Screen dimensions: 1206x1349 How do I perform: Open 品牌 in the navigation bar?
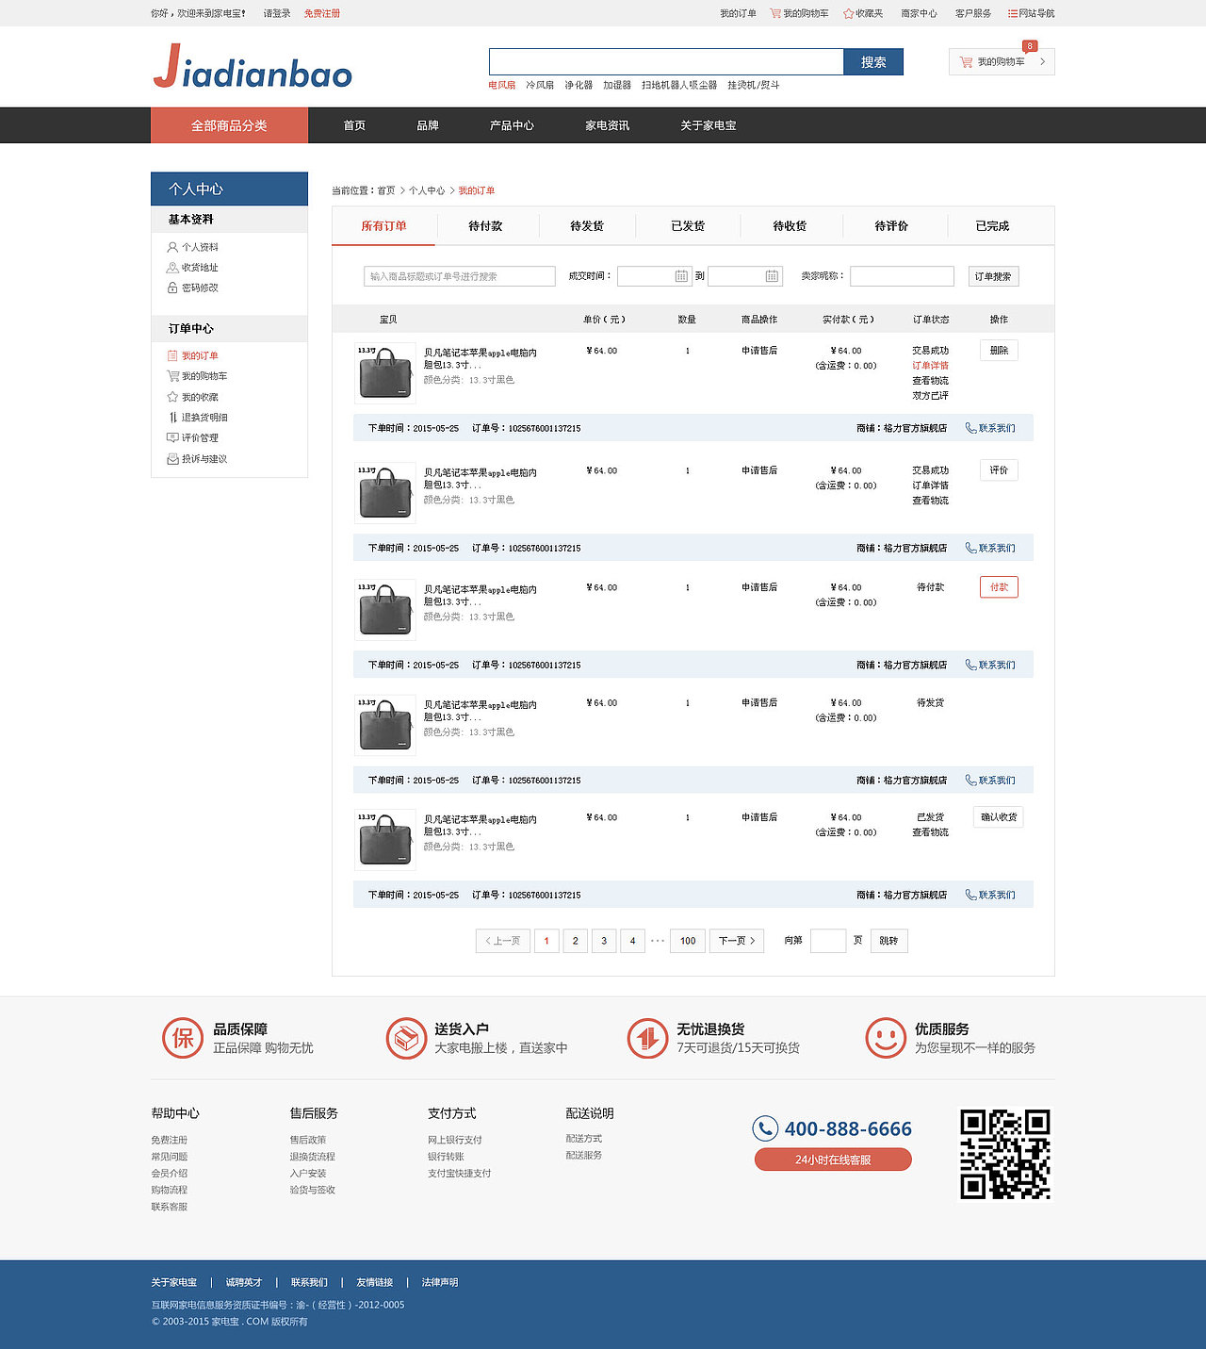[428, 125]
